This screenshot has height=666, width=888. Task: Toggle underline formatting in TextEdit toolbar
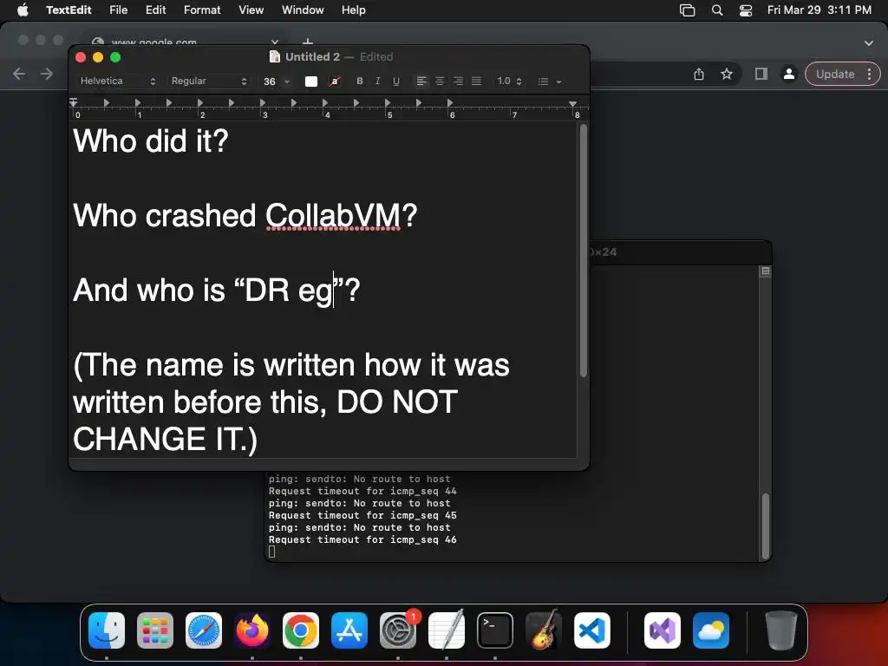[x=395, y=81]
